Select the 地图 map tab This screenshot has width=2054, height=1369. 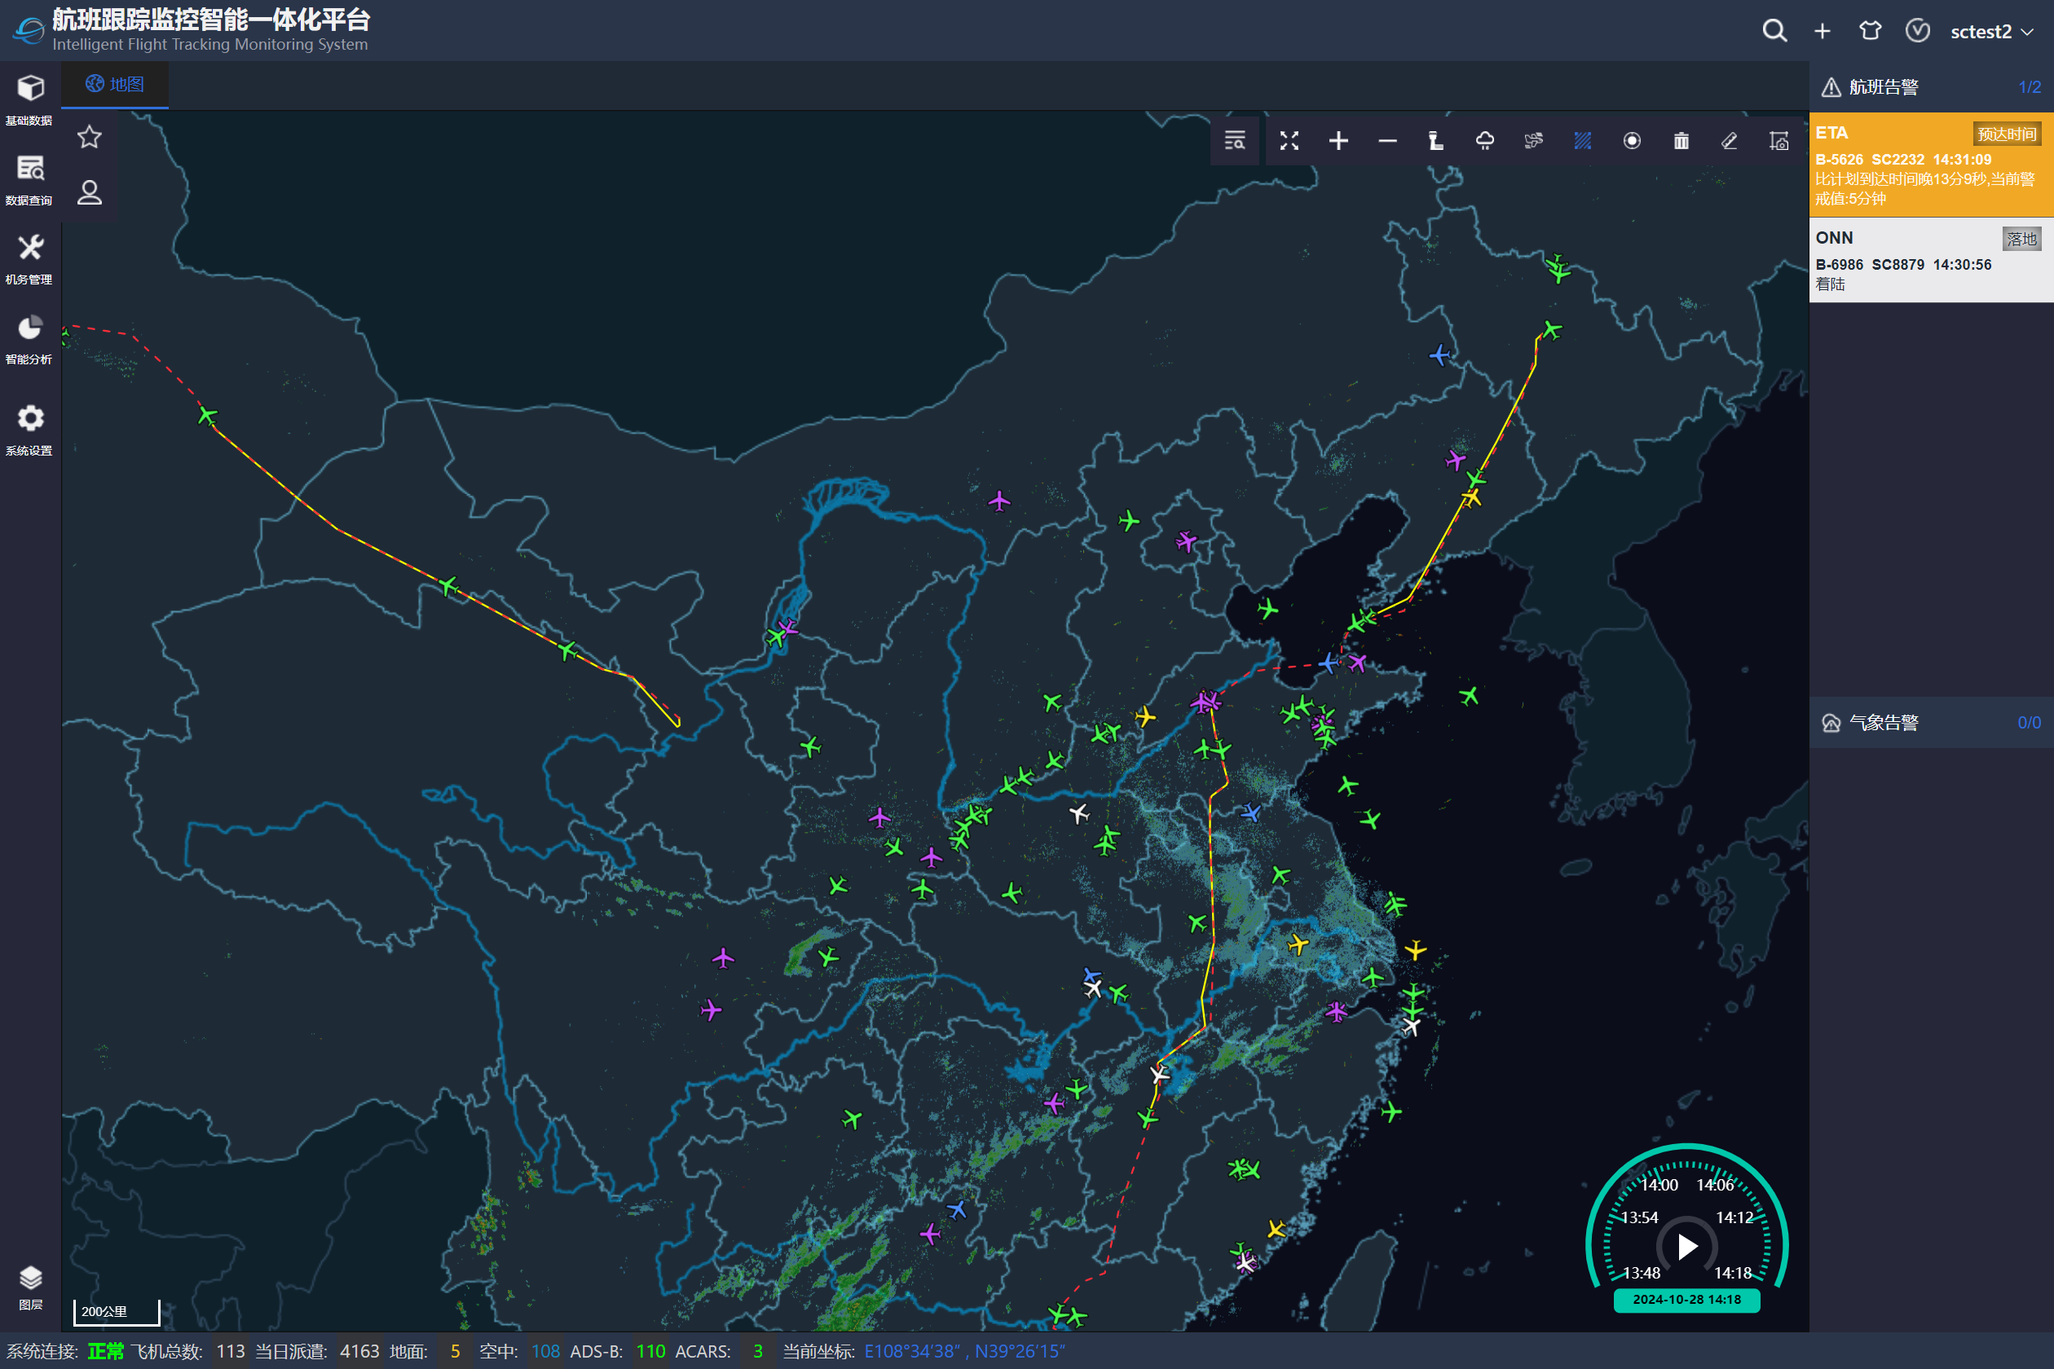click(x=114, y=84)
